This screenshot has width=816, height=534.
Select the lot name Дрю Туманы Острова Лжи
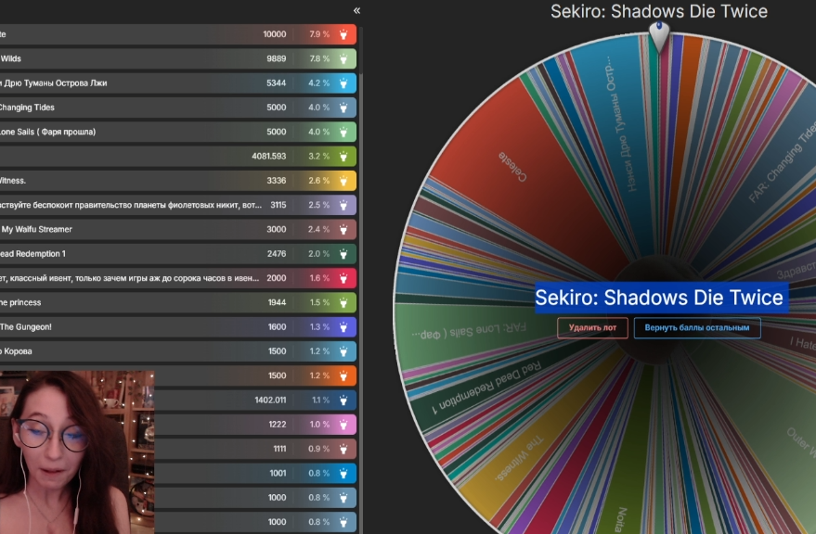point(55,83)
